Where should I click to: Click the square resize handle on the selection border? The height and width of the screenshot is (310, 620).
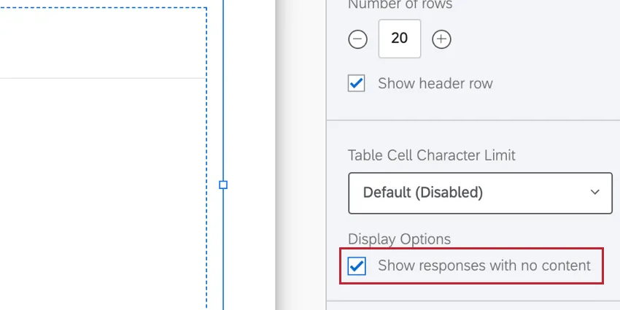click(x=223, y=185)
